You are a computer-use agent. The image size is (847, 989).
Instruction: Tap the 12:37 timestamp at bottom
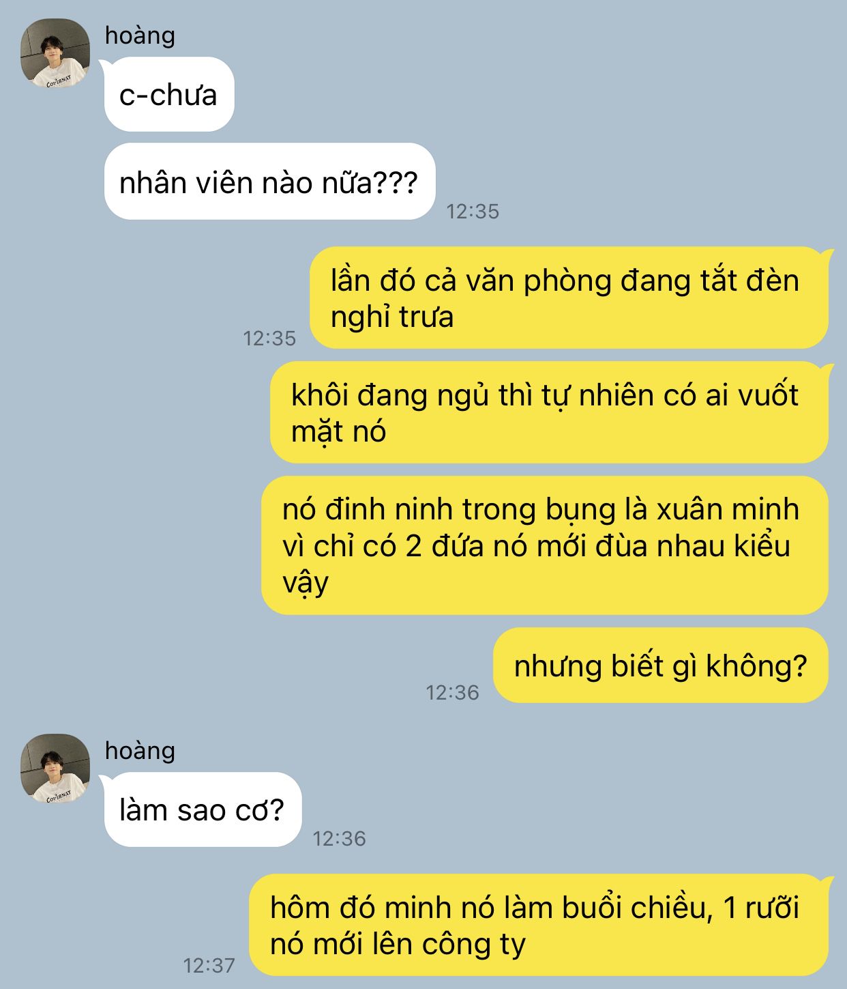[209, 965]
